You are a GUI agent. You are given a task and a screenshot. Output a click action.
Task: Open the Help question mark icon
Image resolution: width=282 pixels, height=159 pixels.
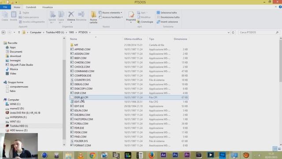tap(280, 7)
